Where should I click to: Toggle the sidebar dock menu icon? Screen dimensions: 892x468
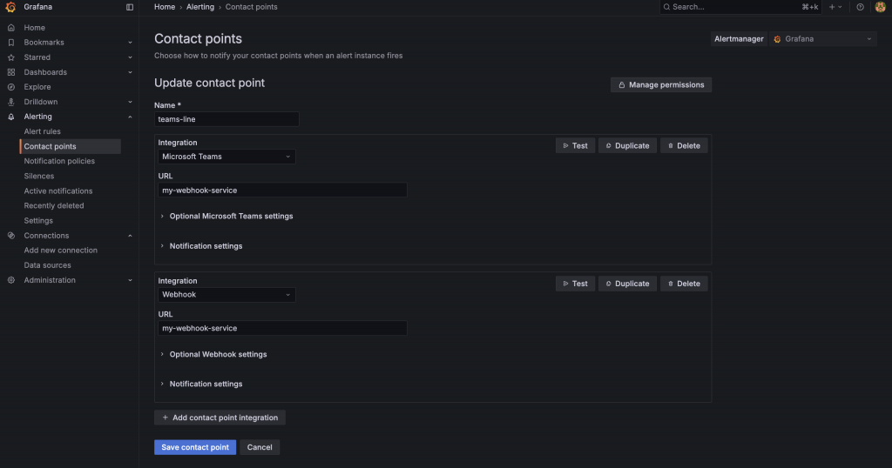130,7
